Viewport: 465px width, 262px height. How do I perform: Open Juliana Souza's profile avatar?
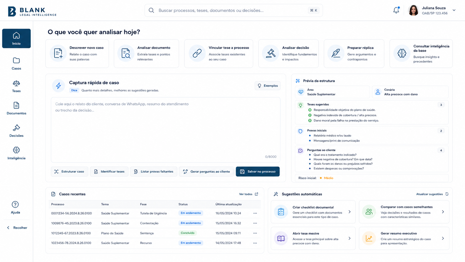pos(413,10)
